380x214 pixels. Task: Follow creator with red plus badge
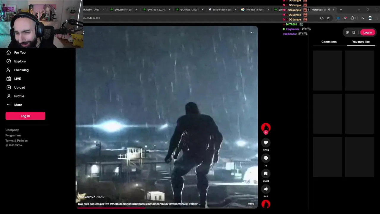point(266,133)
